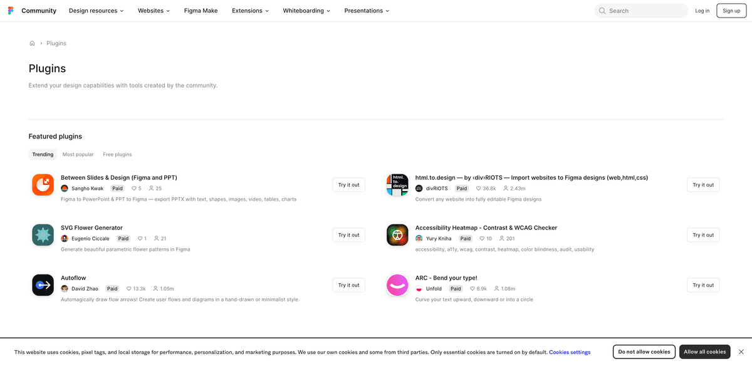This screenshot has width=752, height=366.
Task: Open html.to.design title link
Action: coord(531,178)
